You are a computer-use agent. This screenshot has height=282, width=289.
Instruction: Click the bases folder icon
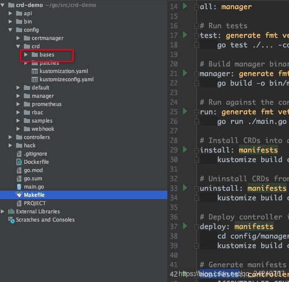35,55
